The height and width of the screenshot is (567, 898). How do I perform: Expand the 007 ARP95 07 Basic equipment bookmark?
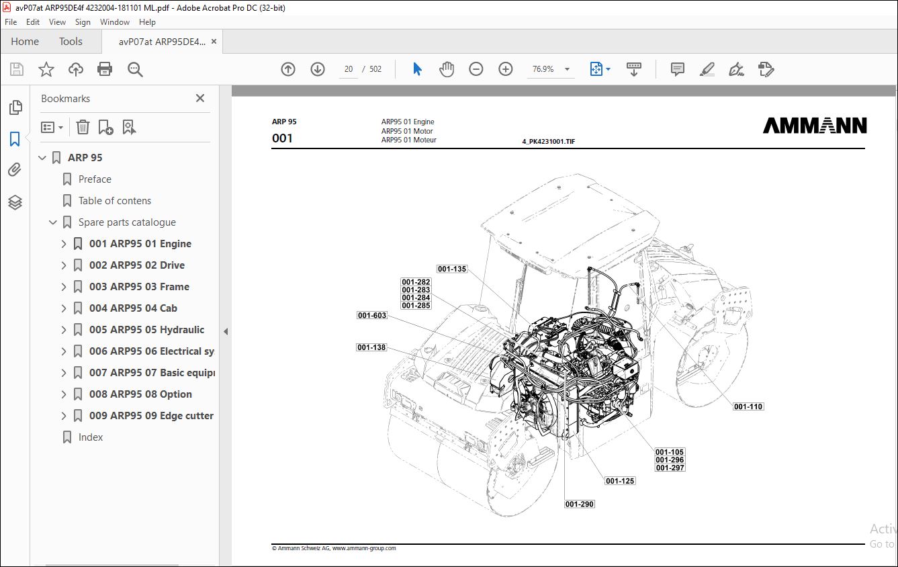tap(64, 373)
